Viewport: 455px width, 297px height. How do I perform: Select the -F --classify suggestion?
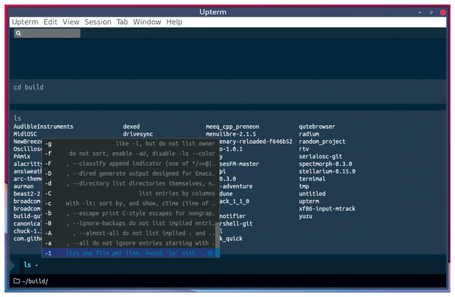(x=130, y=164)
